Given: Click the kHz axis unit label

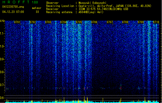Looking at the screenshot, I should pyautogui.click(x=2, y=21).
